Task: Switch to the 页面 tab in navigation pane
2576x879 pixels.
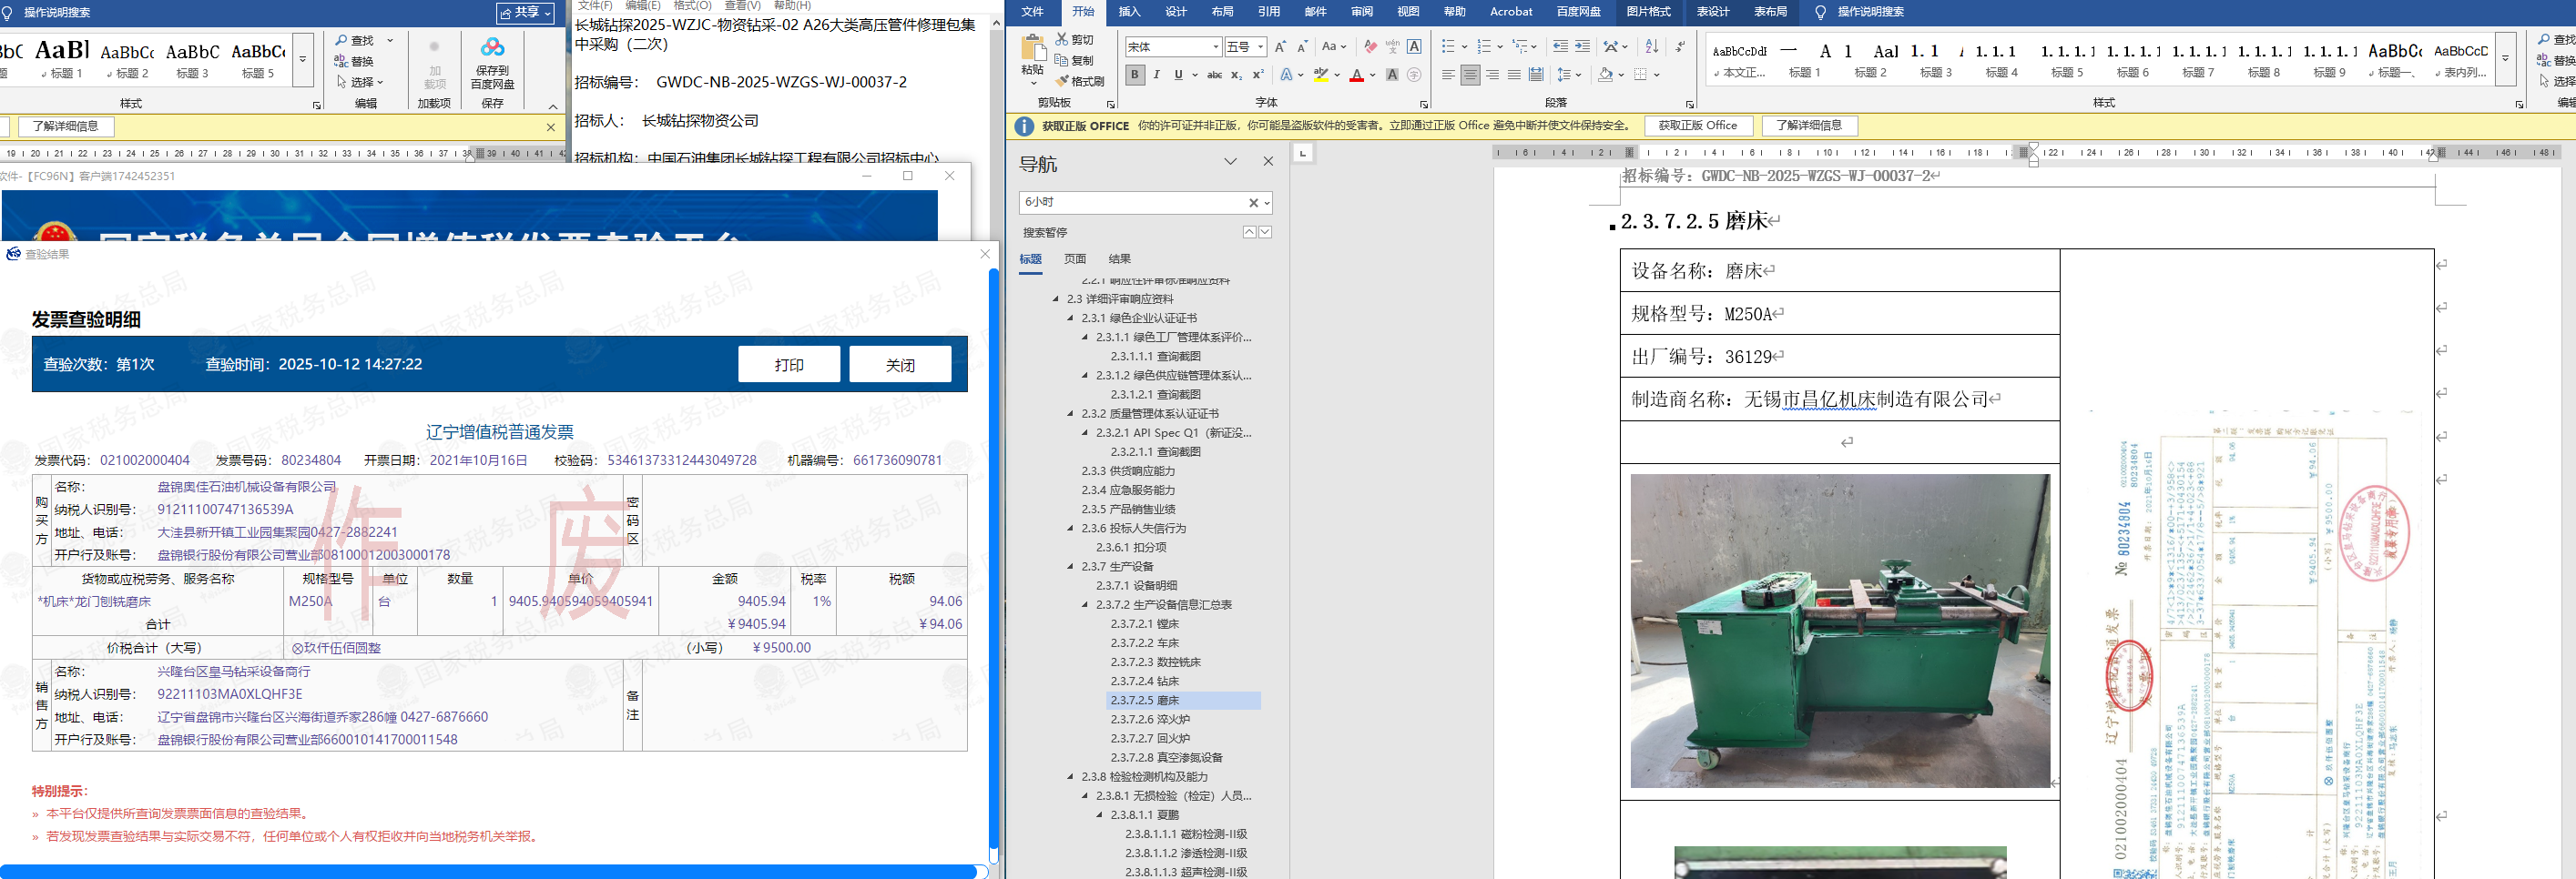Action: pyautogui.click(x=1075, y=258)
